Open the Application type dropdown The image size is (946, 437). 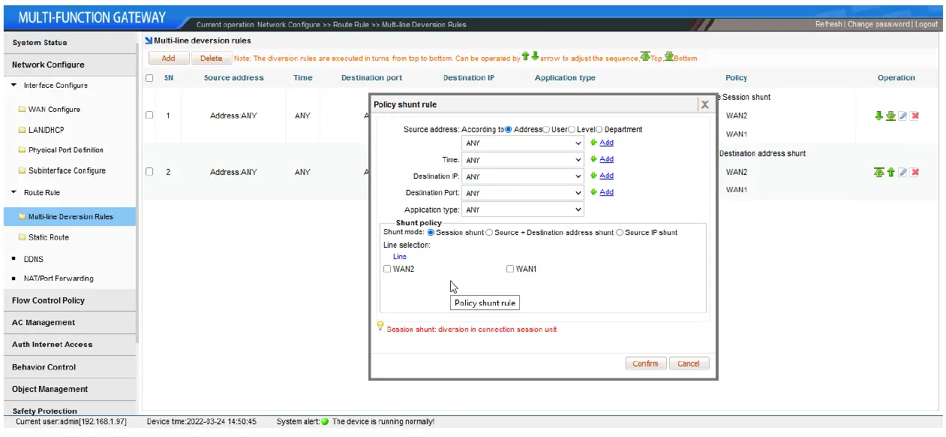pos(523,210)
